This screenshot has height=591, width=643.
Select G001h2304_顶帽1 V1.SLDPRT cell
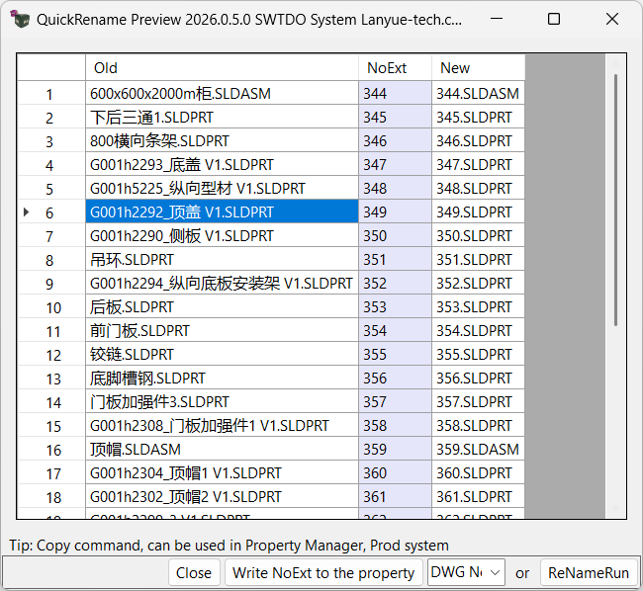(222, 473)
